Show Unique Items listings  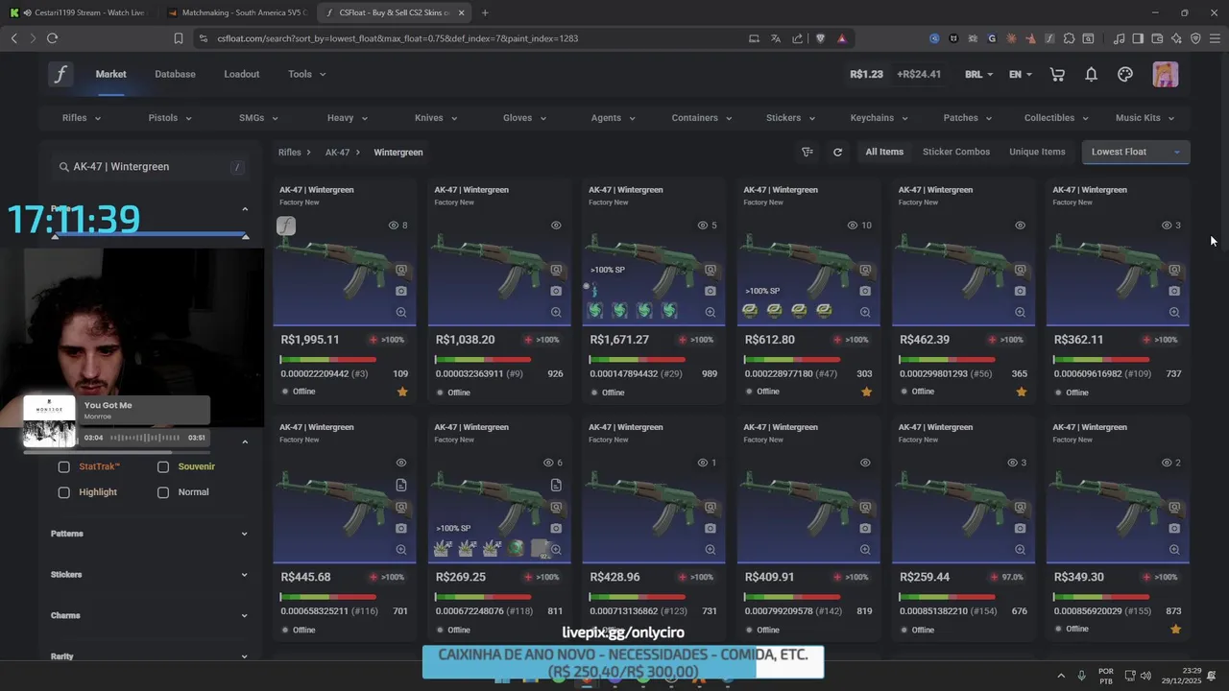[1037, 152]
